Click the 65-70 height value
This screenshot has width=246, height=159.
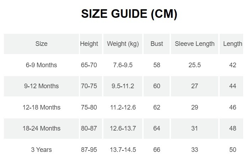click(89, 65)
